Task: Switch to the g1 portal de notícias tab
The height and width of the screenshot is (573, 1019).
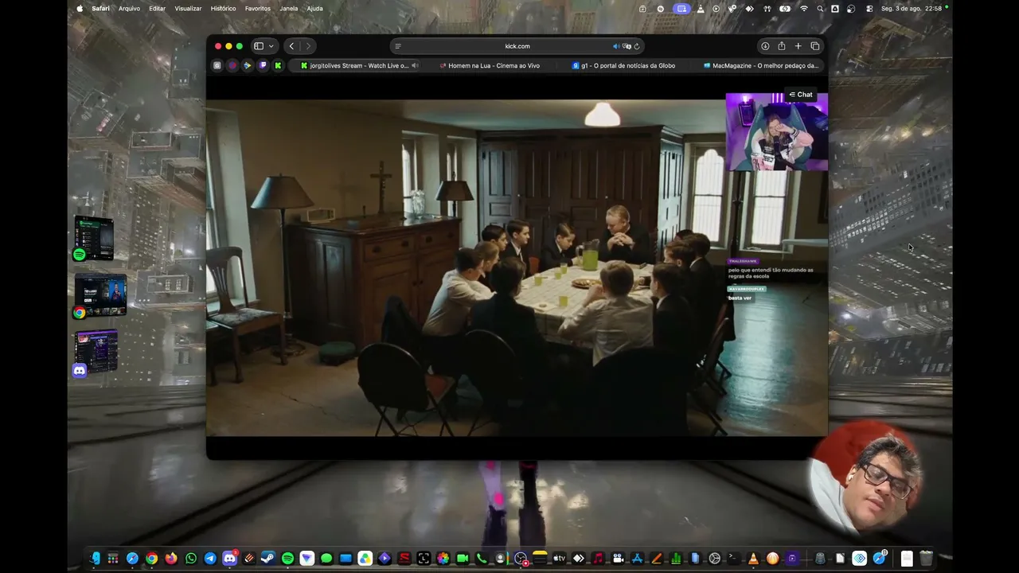Action: click(x=625, y=66)
